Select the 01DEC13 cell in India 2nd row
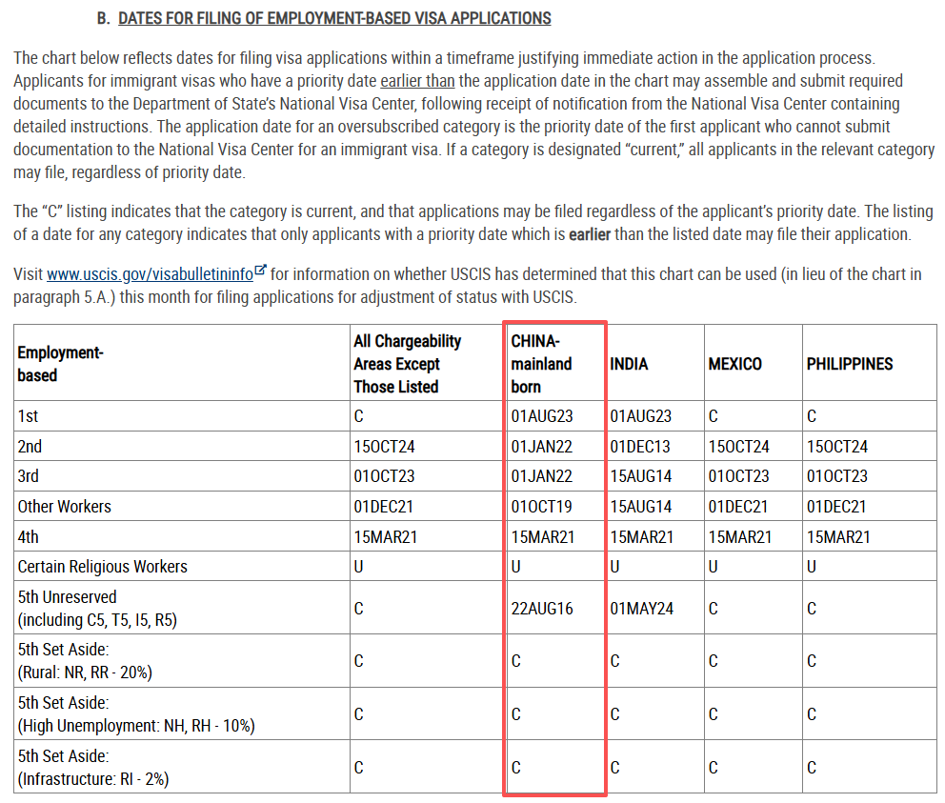The width and height of the screenshot is (945, 803). (642, 446)
